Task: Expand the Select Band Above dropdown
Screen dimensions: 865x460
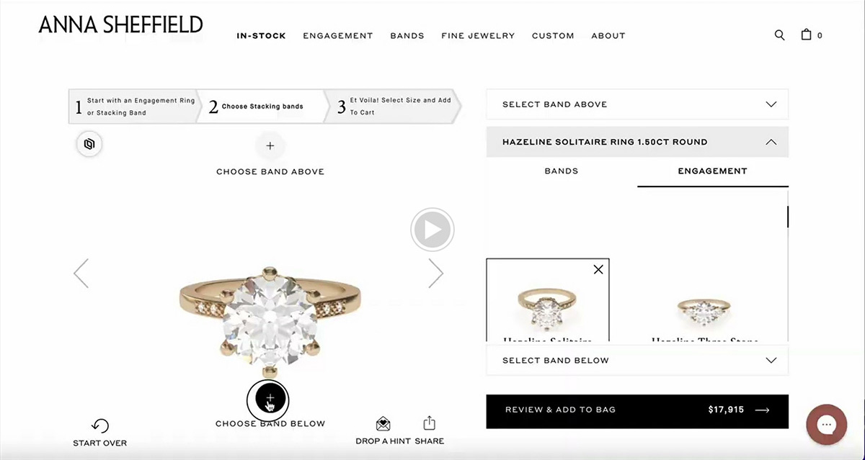Action: pyautogui.click(x=637, y=104)
